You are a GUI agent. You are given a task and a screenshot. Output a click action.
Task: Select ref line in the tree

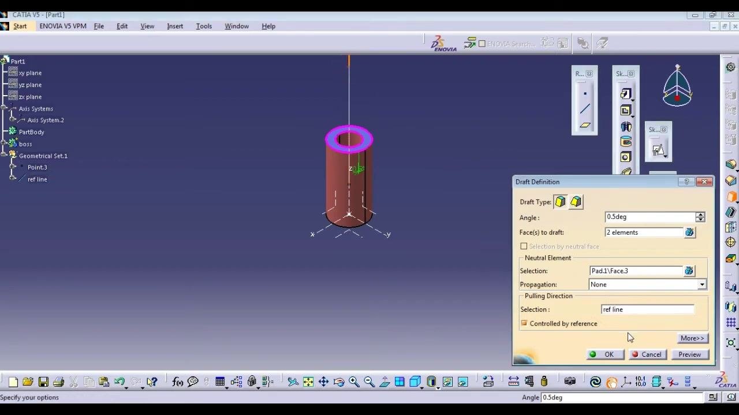38,179
